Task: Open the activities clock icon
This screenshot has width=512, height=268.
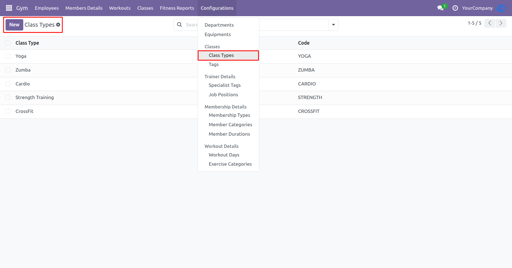Action: [x=455, y=8]
